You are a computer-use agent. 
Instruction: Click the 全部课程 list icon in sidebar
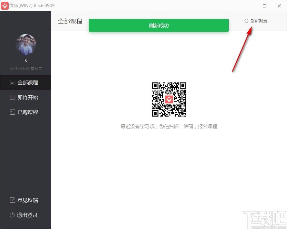[x=13, y=82]
